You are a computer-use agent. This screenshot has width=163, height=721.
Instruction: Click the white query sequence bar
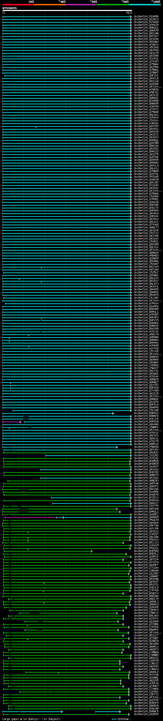click(67, 10)
